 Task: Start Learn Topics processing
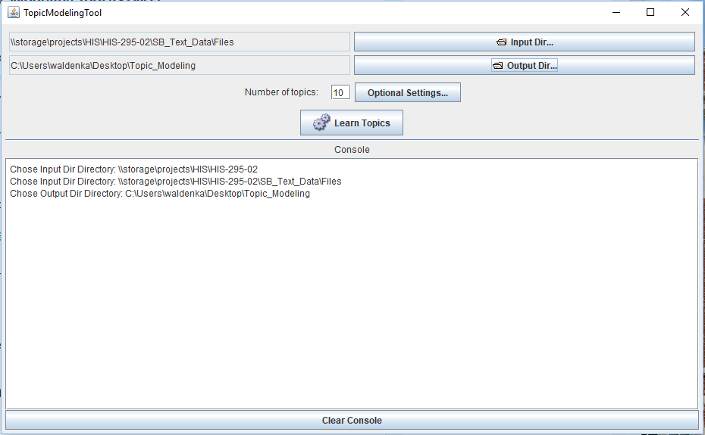352,123
